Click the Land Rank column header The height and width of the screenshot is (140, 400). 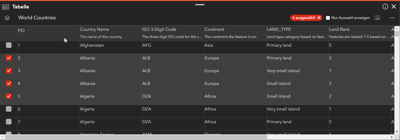pos(339,30)
